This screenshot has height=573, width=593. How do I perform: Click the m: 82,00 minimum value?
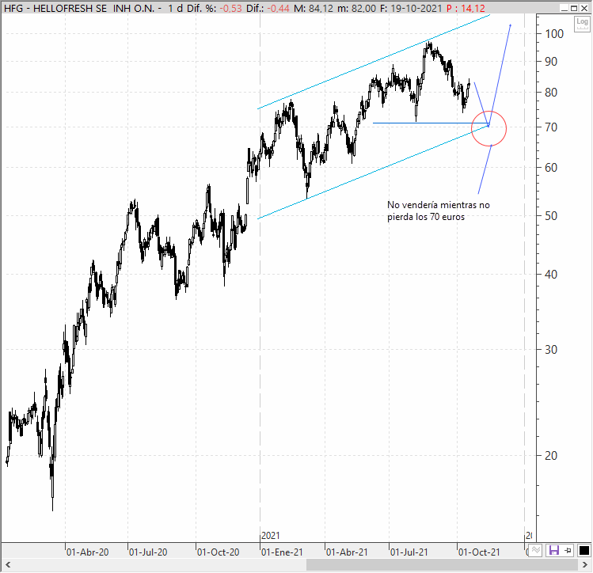(356, 8)
